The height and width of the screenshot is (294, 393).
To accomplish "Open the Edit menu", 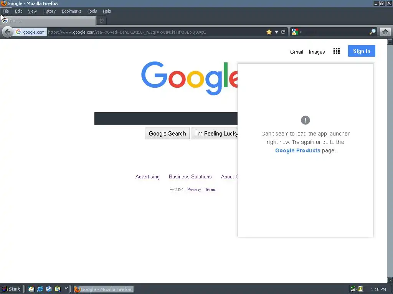I will coord(18,11).
